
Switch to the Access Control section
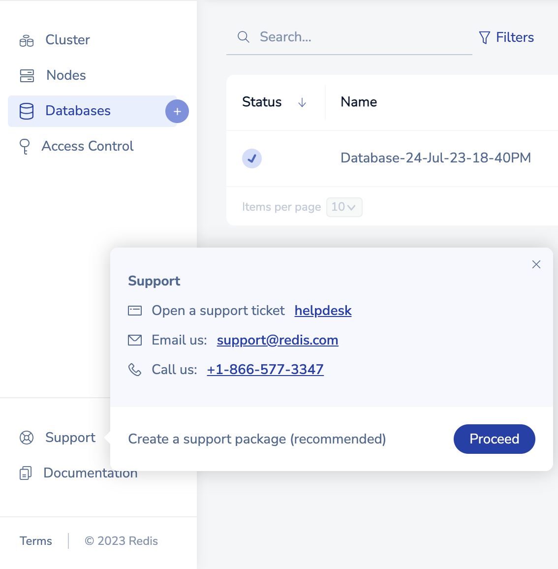pyautogui.click(x=87, y=146)
